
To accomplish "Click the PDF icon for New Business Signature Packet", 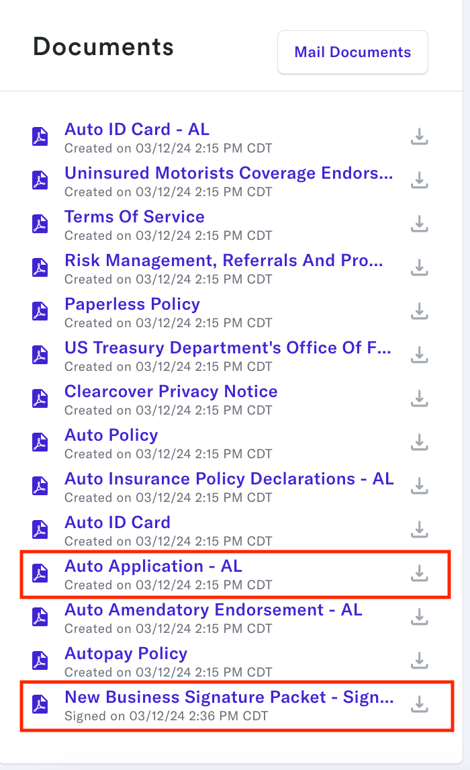I will click(x=40, y=704).
